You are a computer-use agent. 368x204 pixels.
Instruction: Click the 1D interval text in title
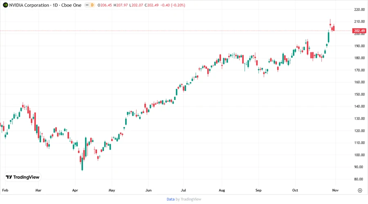click(55, 5)
